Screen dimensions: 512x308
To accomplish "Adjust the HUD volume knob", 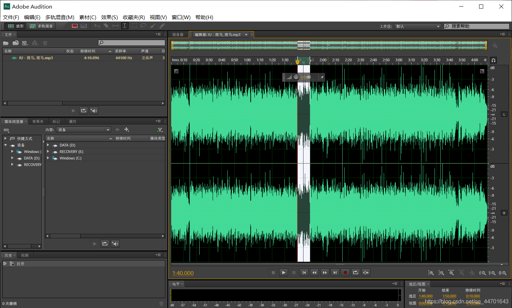I will pos(296,77).
